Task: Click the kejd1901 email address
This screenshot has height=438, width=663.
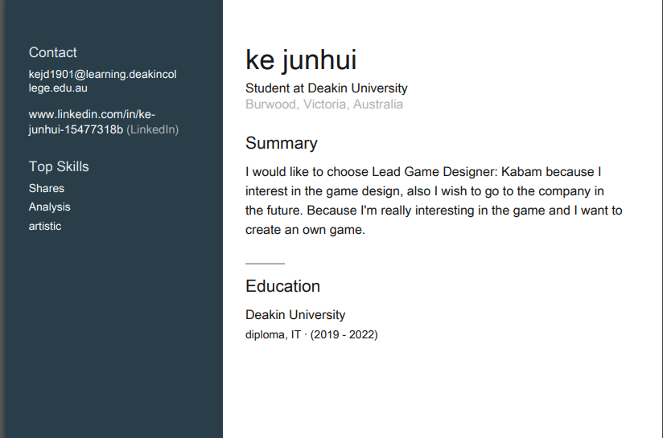Action: pyautogui.click(x=102, y=81)
